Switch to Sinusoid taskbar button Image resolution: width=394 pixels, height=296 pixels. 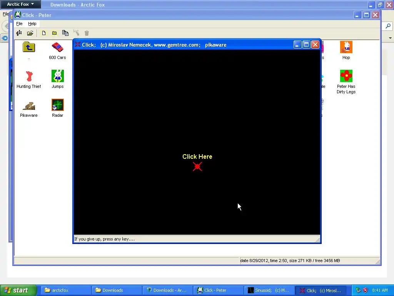coord(269,290)
